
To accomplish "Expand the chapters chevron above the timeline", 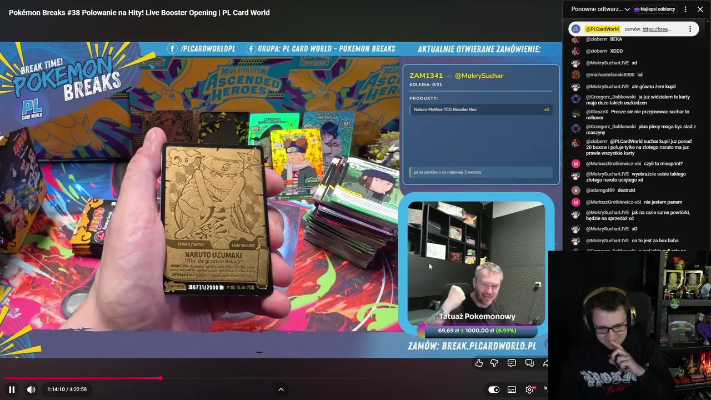I will coord(281,389).
